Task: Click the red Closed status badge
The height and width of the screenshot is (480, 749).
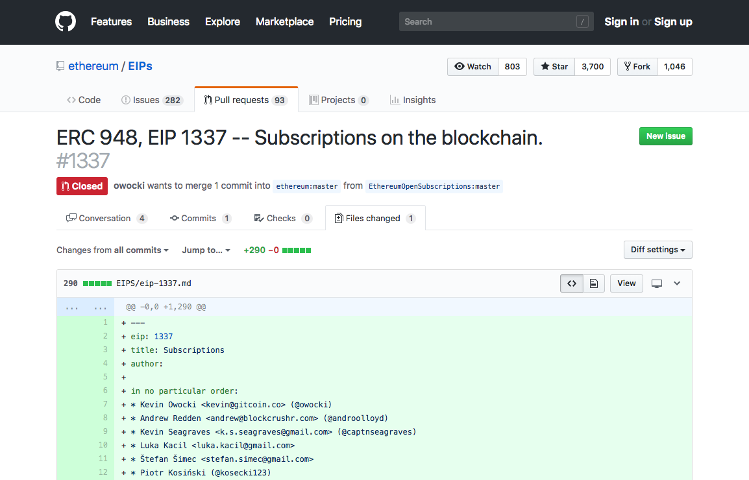Action: pyautogui.click(x=82, y=186)
